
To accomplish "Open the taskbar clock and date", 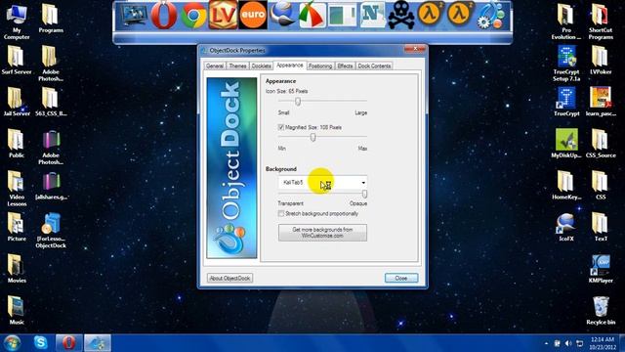I will (x=603, y=343).
